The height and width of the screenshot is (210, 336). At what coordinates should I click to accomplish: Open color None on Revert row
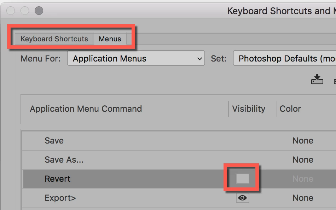[303, 179]
